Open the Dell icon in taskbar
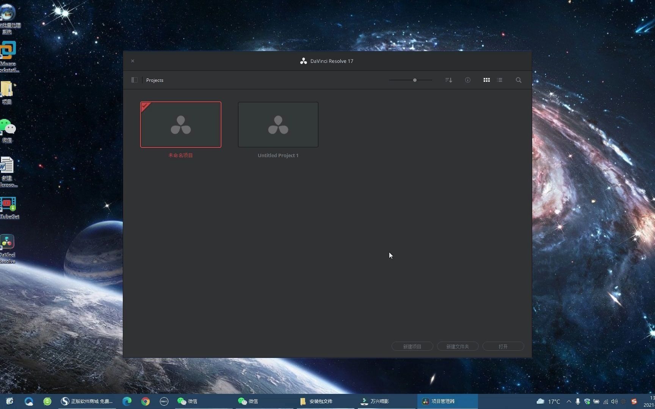655x409 pixels. 164,401
